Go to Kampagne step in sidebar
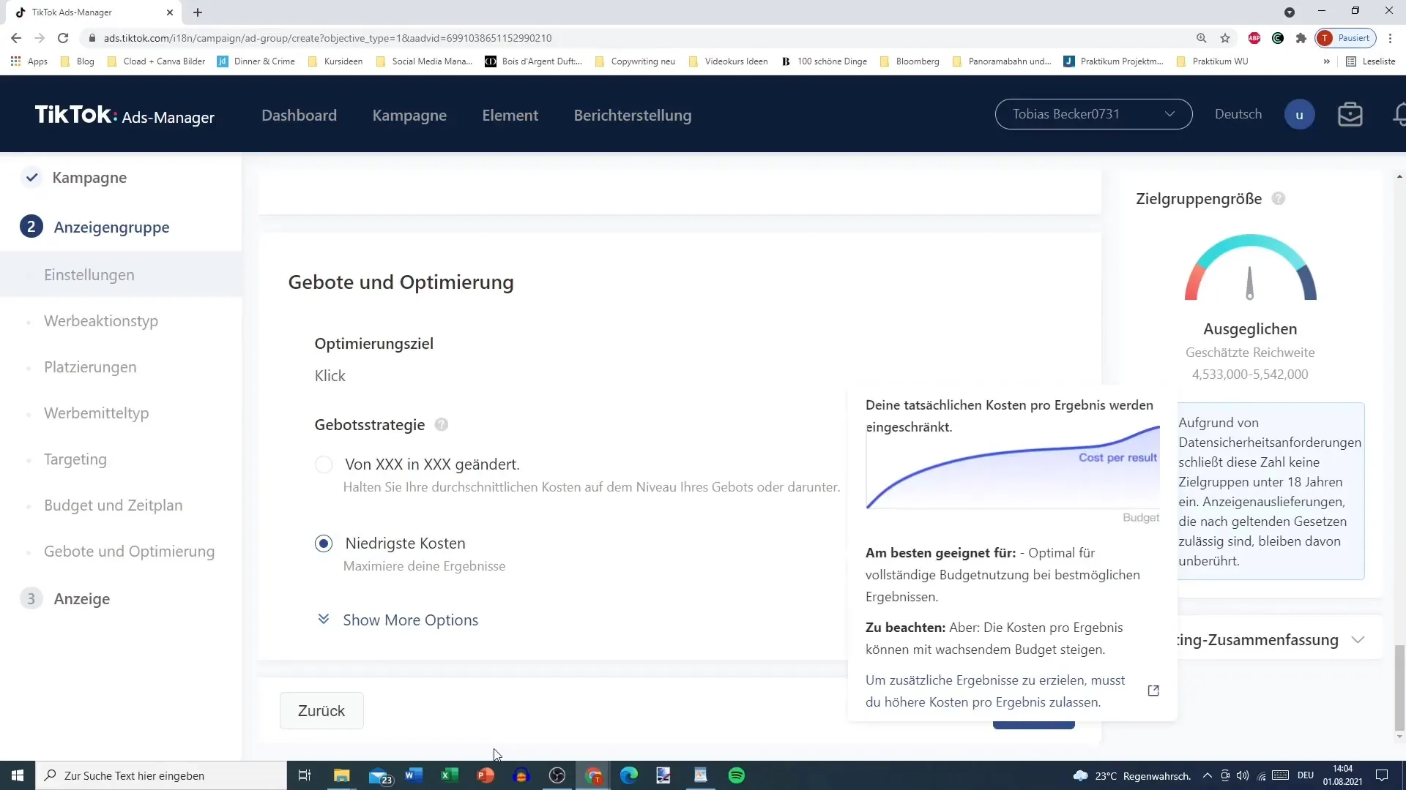The image size is (1406, 790). [89, 178]
